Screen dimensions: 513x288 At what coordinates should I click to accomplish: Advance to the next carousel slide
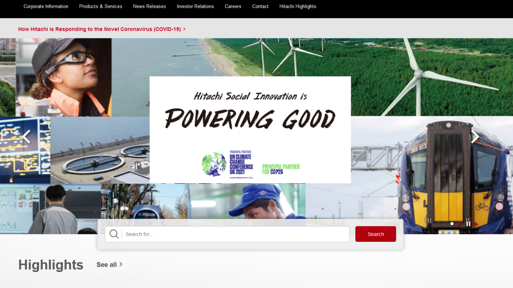(x=475, y=137)
